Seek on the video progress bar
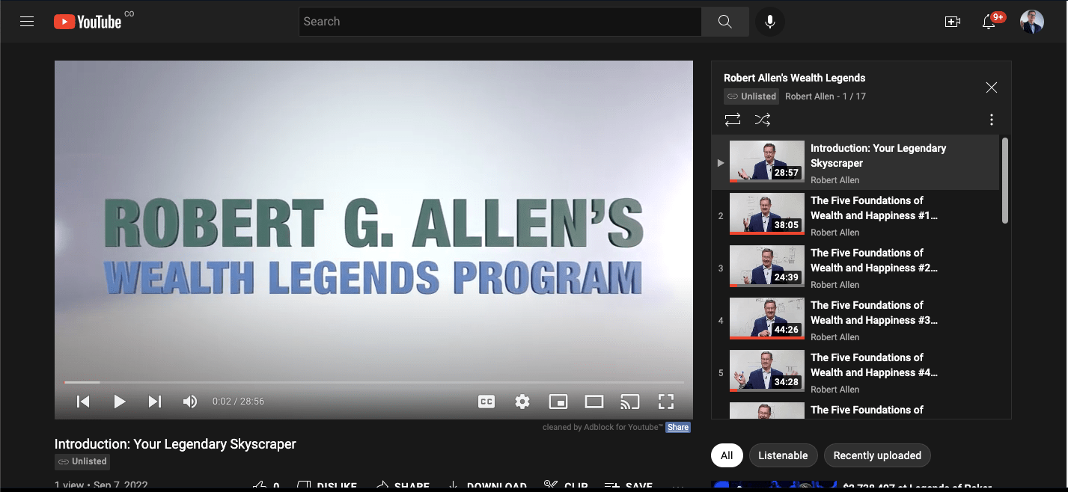This screenshot has height=492, width=1068. pyautogui.click(x=373, y=383)
